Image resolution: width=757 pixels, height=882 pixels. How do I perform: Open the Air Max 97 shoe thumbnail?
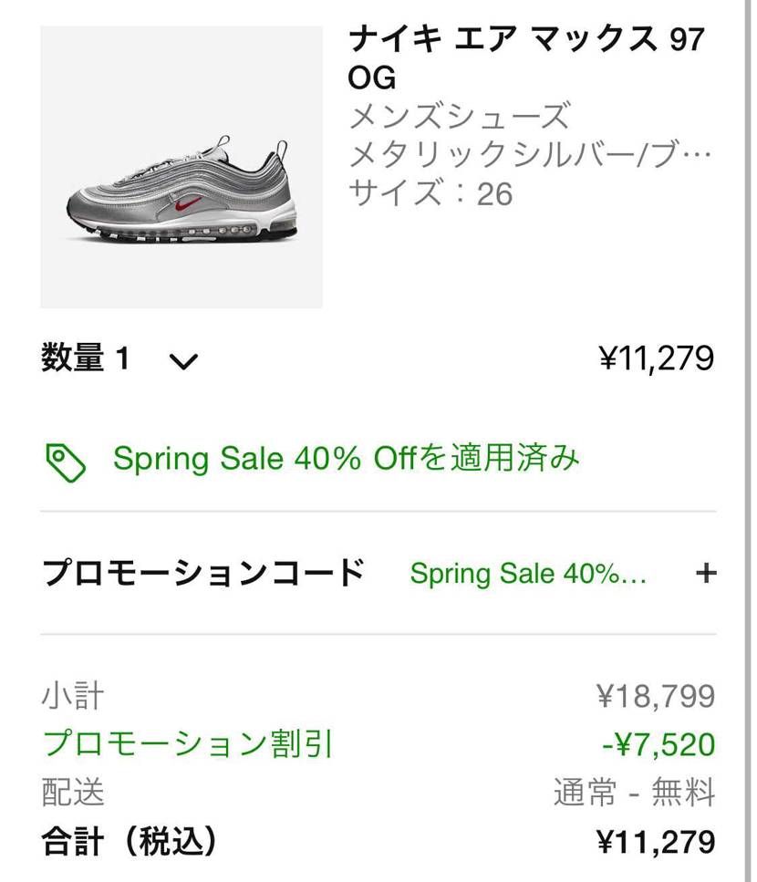pyautogui.click(x=181, y=167)
